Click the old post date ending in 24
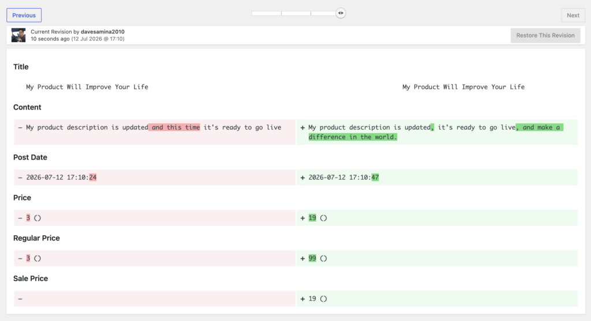 [61, 178]
